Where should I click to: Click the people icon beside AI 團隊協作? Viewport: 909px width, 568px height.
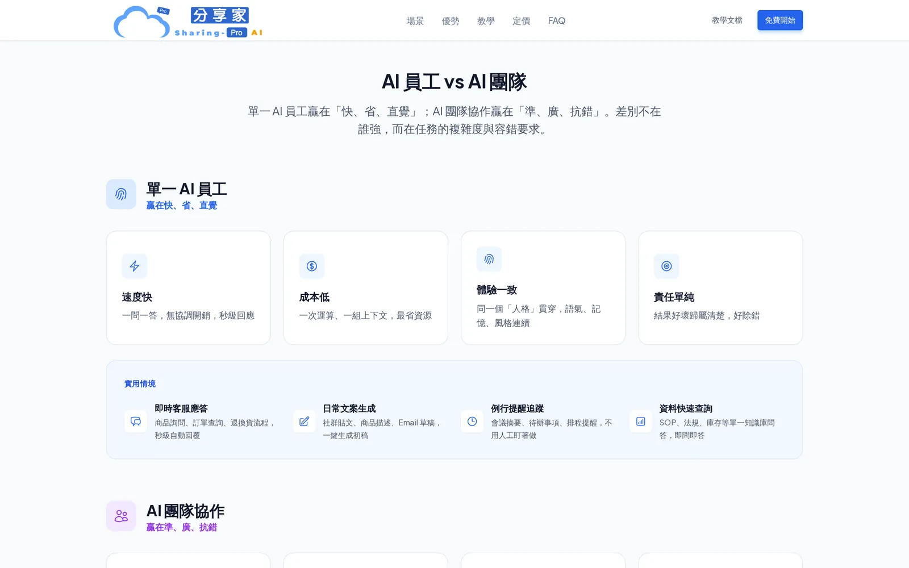coord(121,516)
